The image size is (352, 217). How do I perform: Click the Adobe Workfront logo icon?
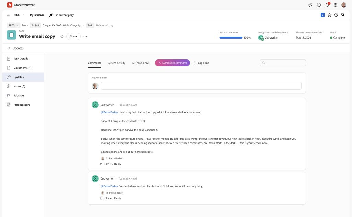[10, 5]
